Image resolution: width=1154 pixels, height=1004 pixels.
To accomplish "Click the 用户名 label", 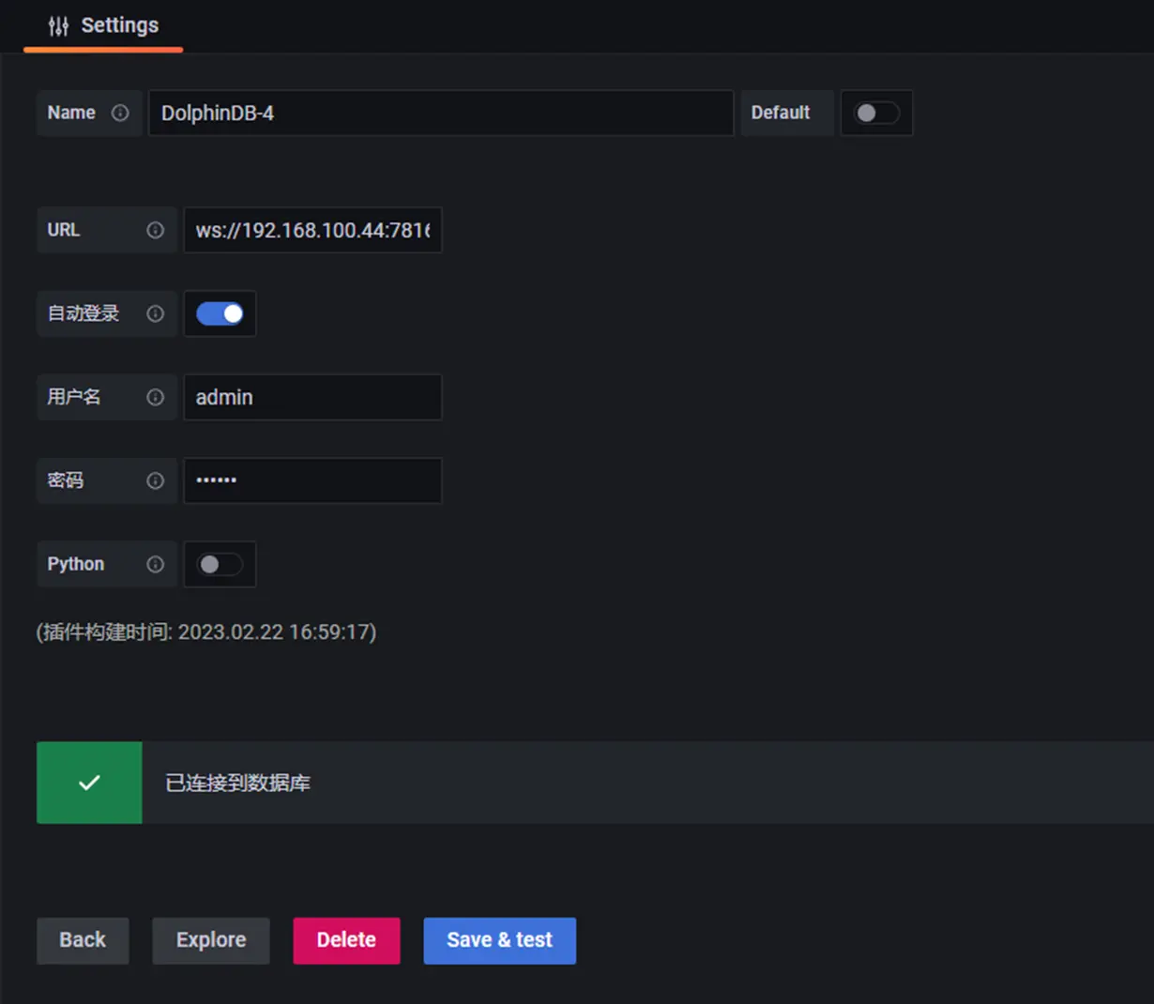I will [74, 397].
